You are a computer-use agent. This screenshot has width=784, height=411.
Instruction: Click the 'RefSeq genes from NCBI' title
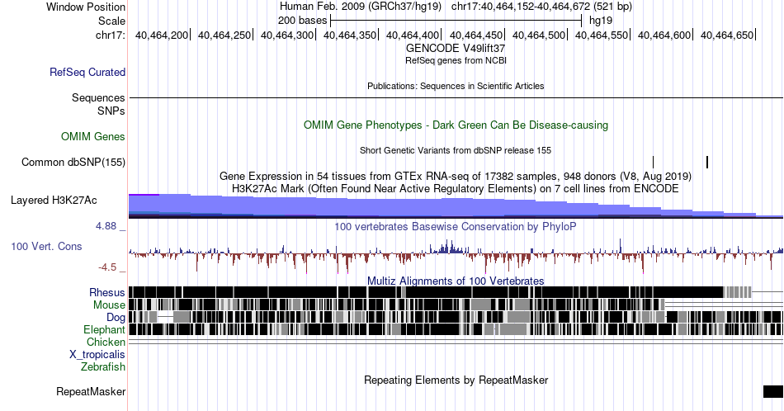pos(456,60)
